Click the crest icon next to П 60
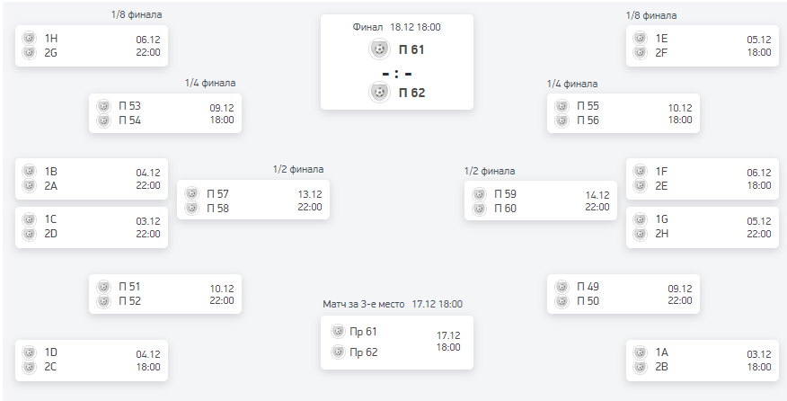787x401 pixels. coord(478,209)
